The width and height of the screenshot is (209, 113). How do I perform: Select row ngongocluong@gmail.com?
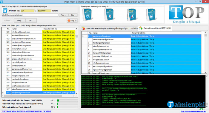[x=142, y=70]
